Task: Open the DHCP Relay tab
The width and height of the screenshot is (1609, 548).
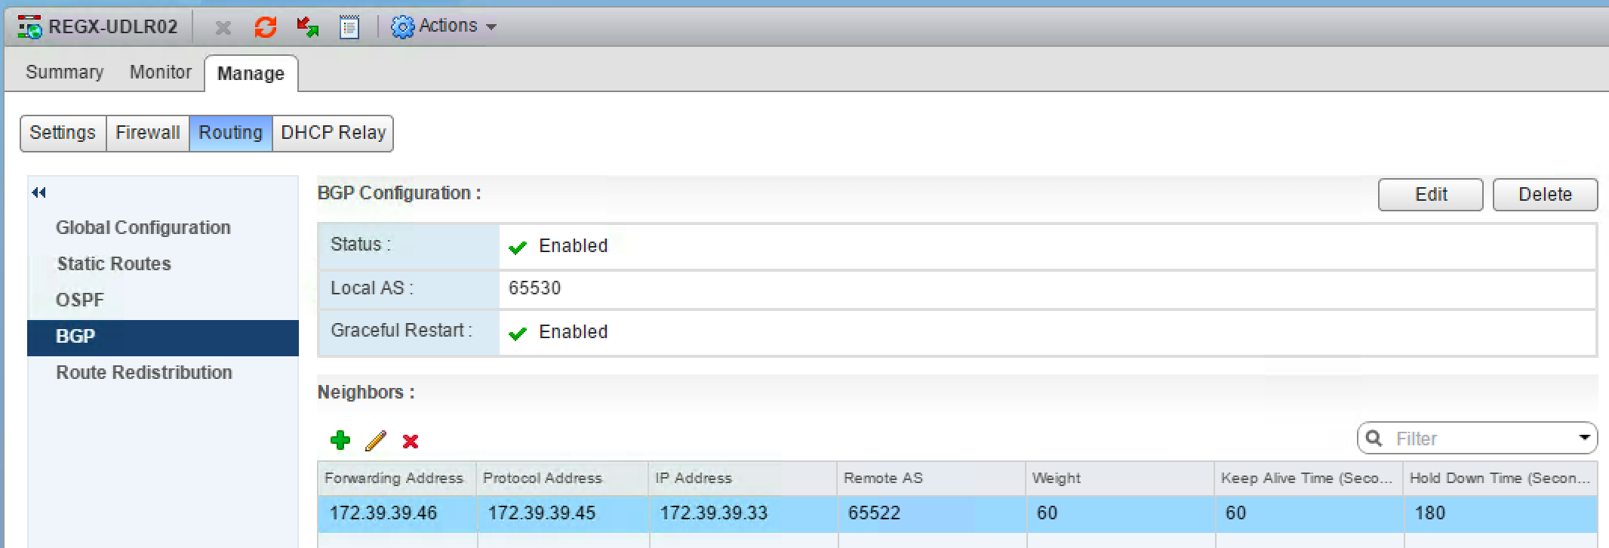Action: 333,133
